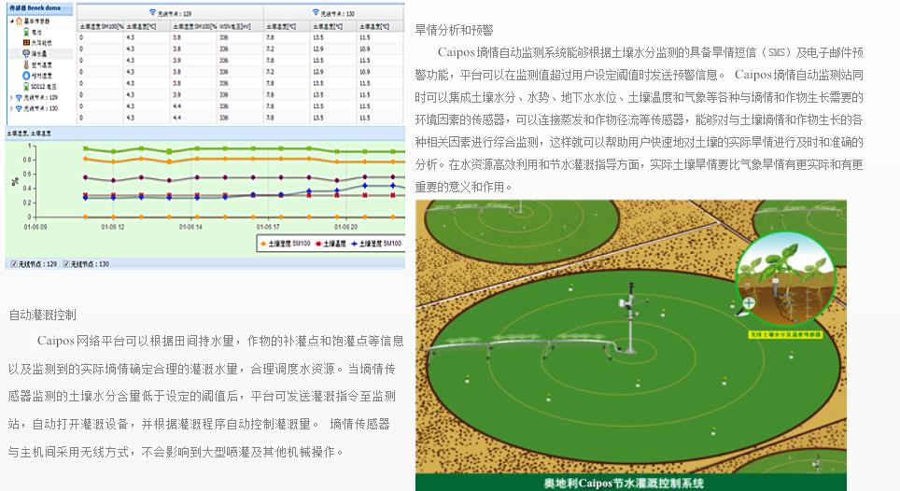This screenshot has height=491, width=900.
Task: Select the highlighted 降水量 rainfall tree item
Action: point(39,53)
